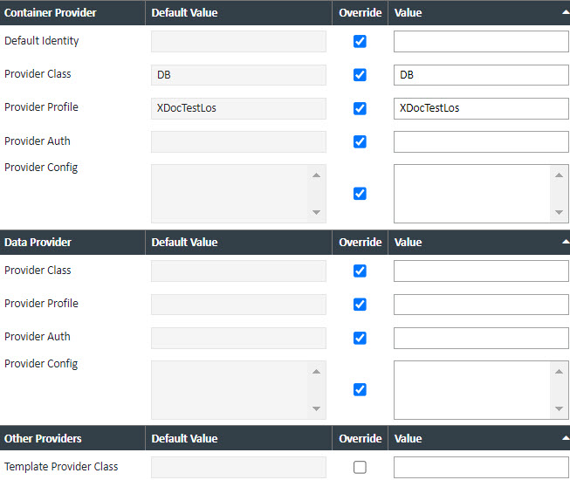Uncheck Override for Container Provider Class
The image size is (570, 480).
360,75
